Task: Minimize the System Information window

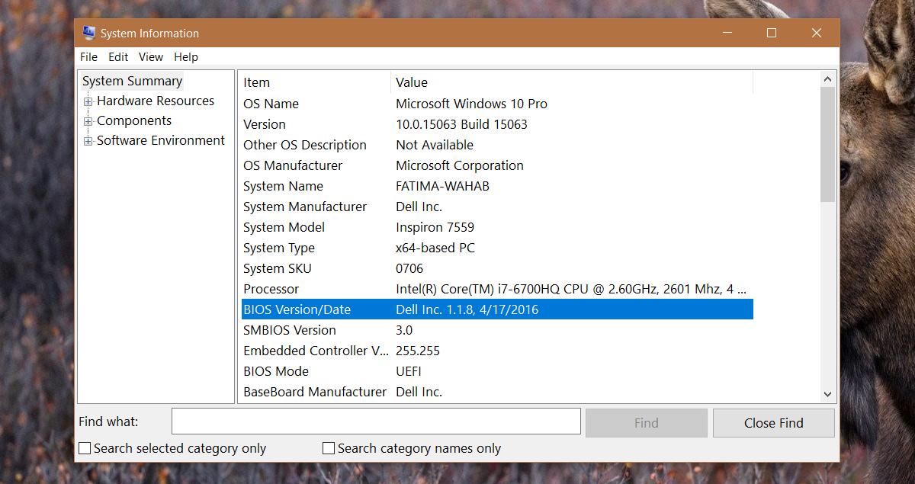Action: [x=727, y=33]
